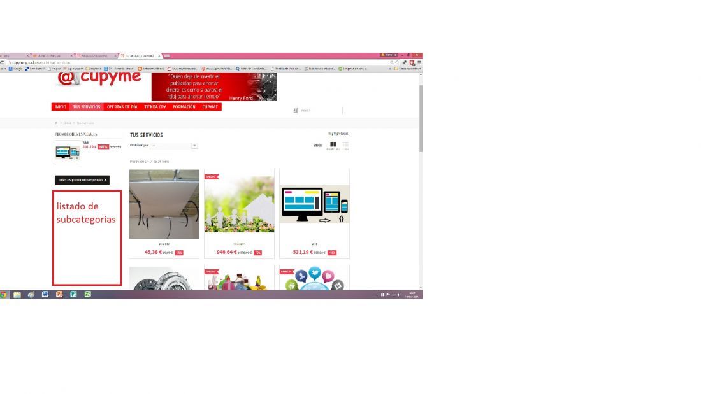
Task: Click the page vertical scrollbar
Action: tap(421, 118)
